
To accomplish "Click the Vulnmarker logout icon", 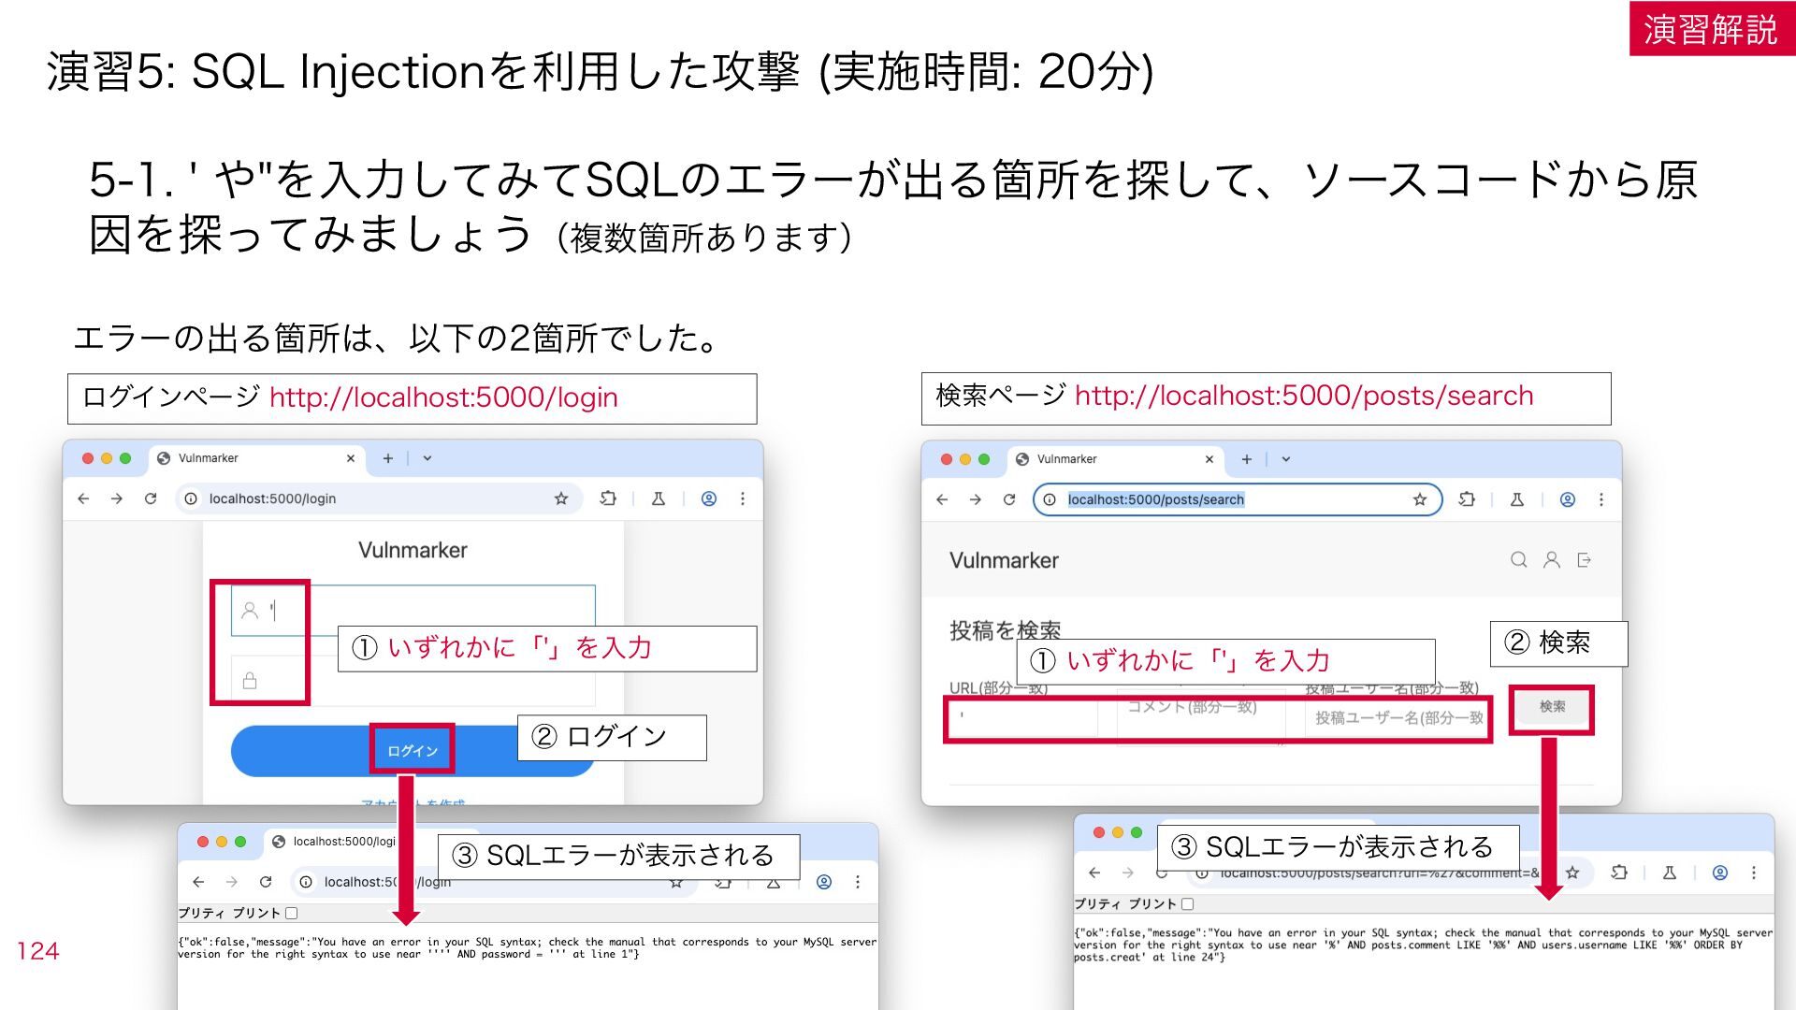I will tap(1585, 559).
